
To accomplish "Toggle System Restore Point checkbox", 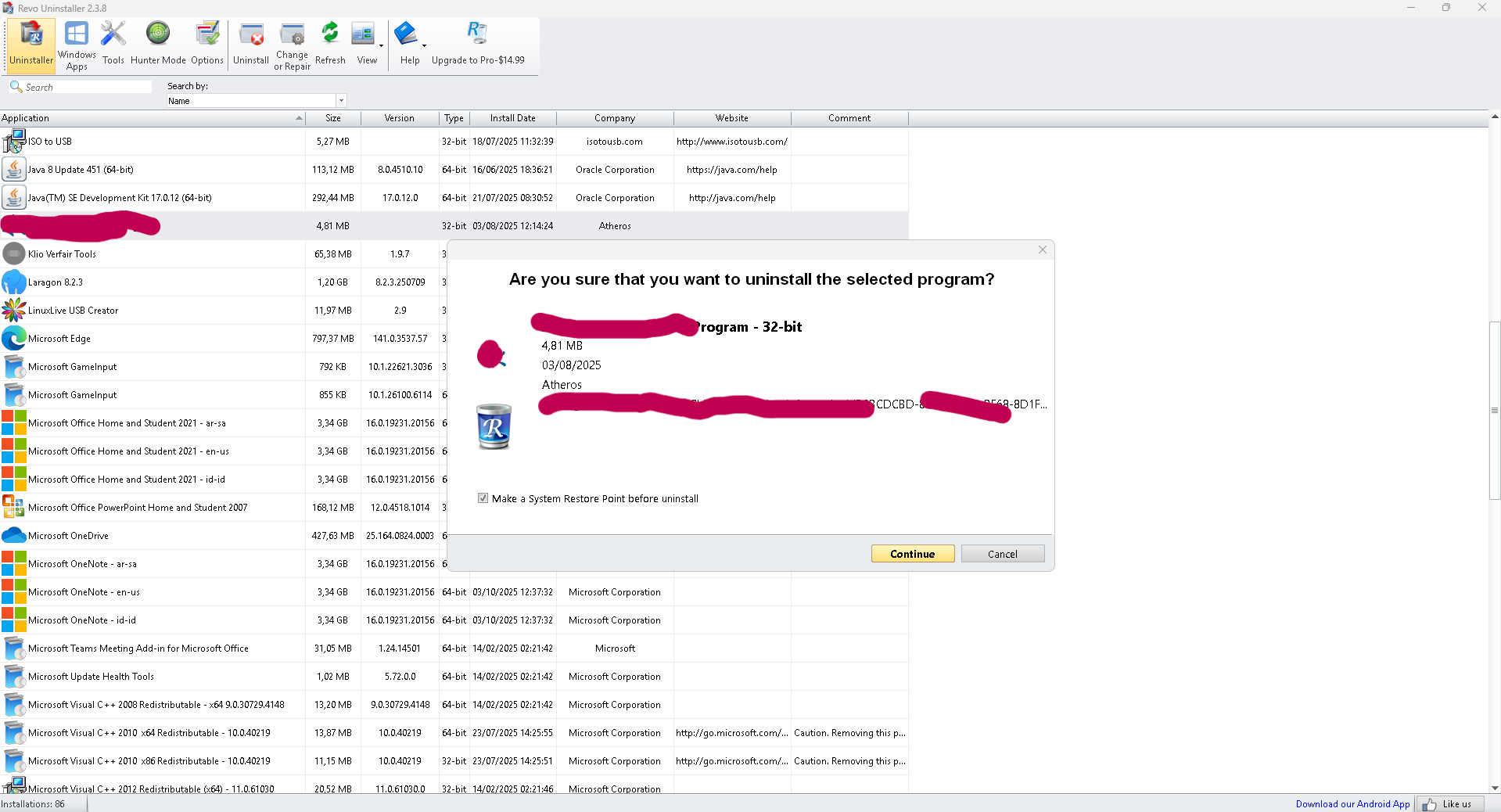I will 483,498.
